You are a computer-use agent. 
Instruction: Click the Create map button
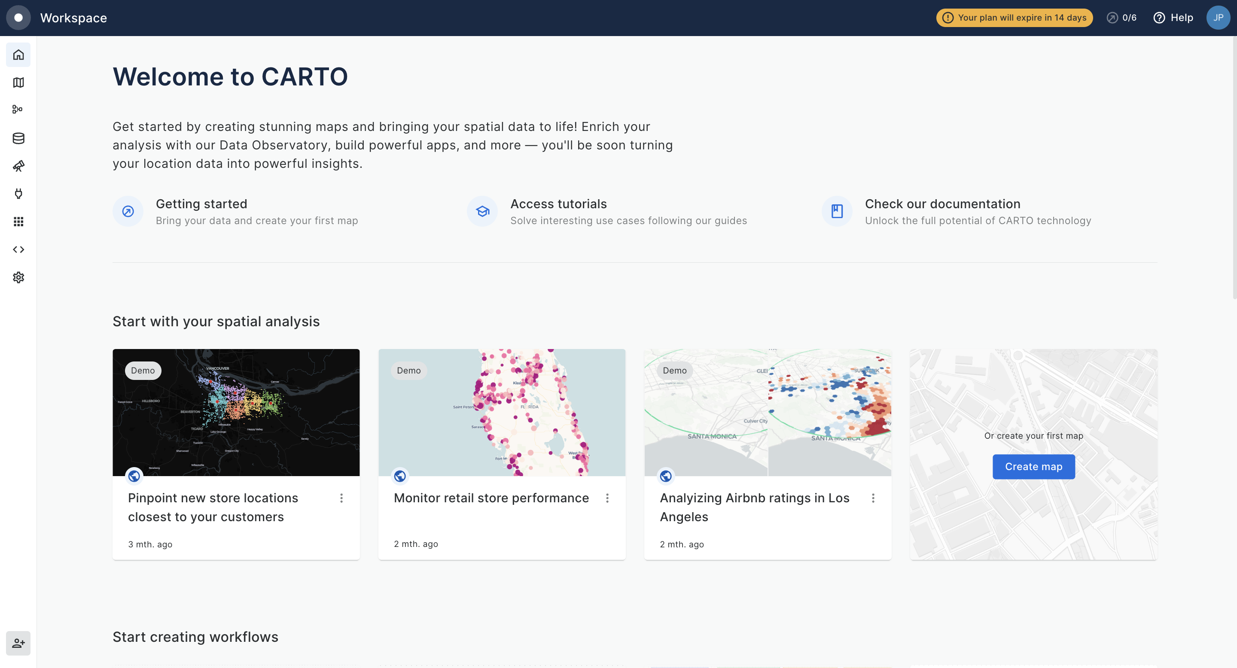(x=1033, y=467)
